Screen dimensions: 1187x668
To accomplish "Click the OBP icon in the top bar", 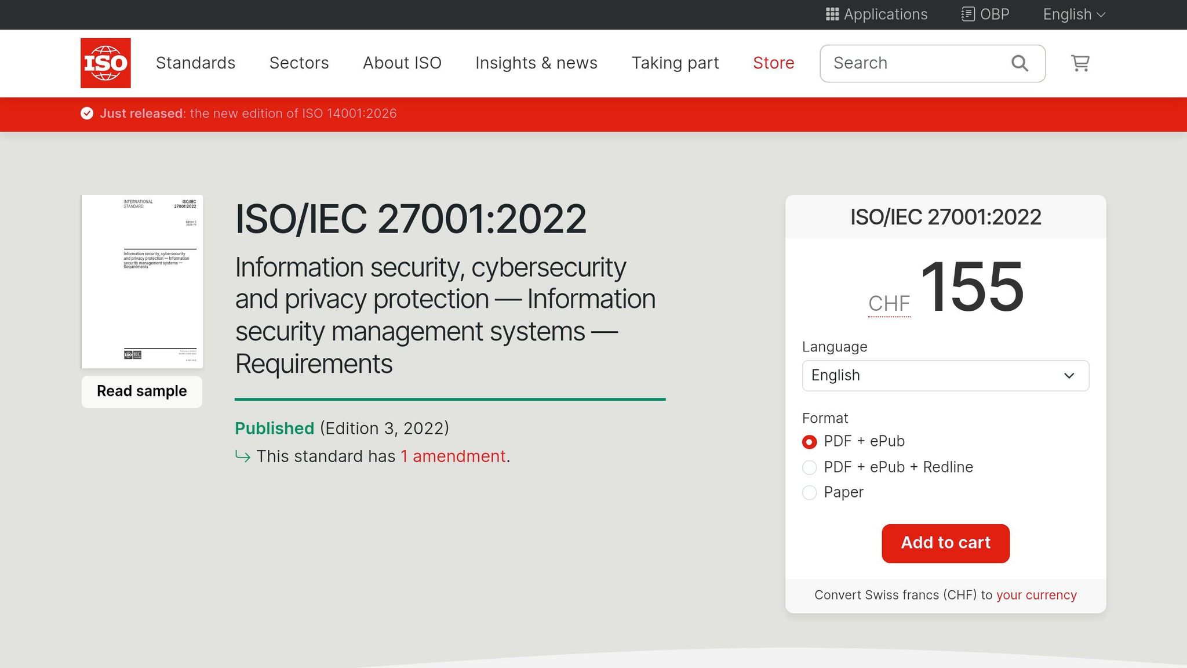I will 968,14.
